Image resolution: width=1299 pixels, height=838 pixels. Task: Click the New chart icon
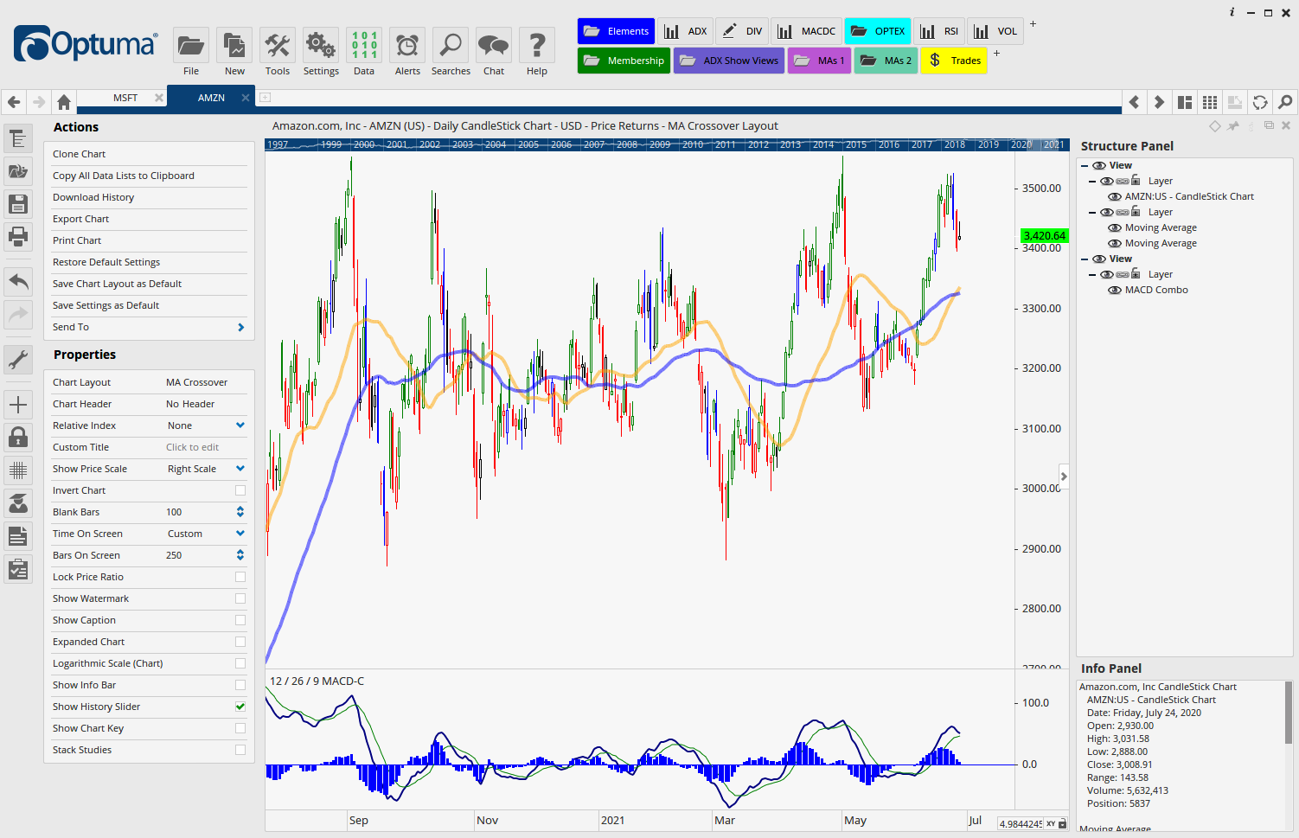click(234, 45)
